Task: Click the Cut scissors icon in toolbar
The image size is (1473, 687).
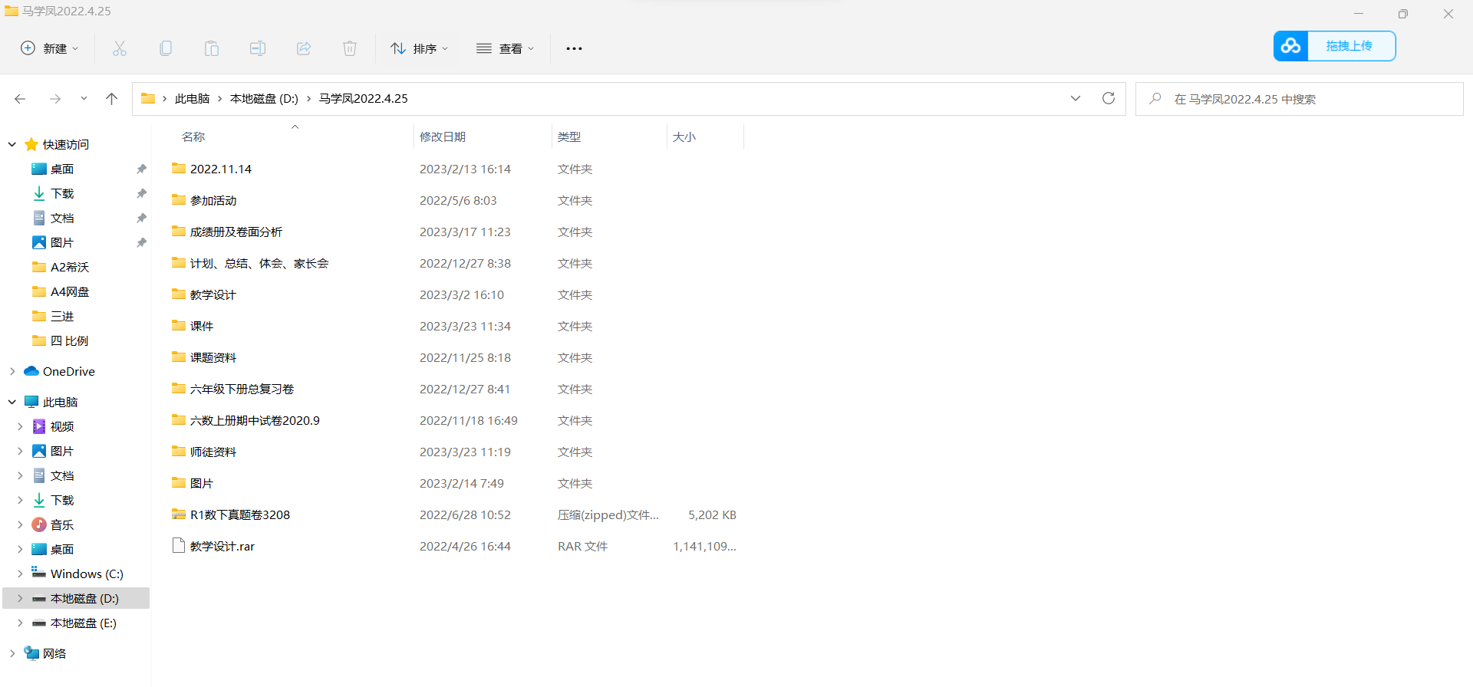Action: tap(120, 48)
